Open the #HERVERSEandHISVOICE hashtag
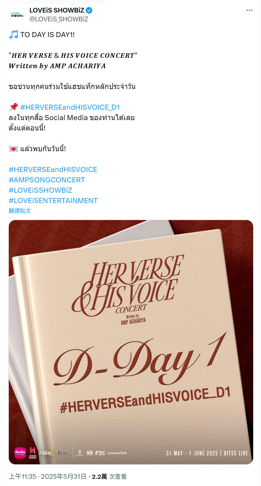Screen dimensions: 261x486 tap(53, 169)
